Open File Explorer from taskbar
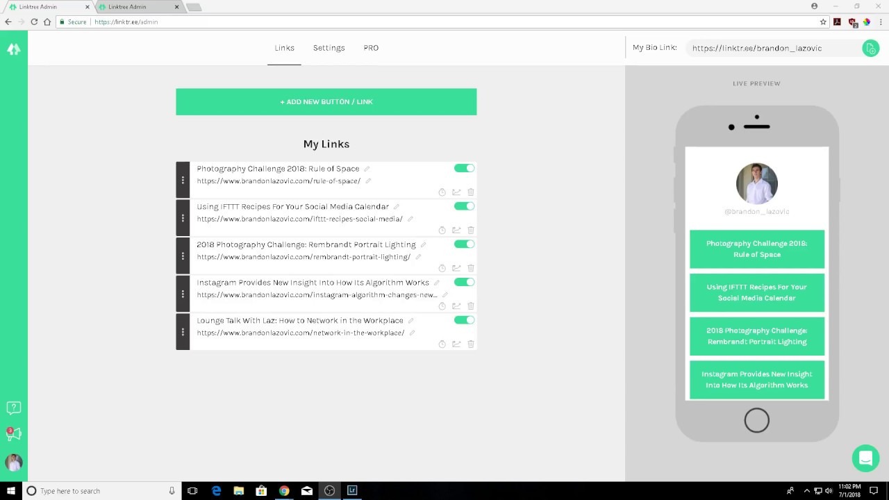The height and width of the screenshot is (500, 889). click(239, 491)
